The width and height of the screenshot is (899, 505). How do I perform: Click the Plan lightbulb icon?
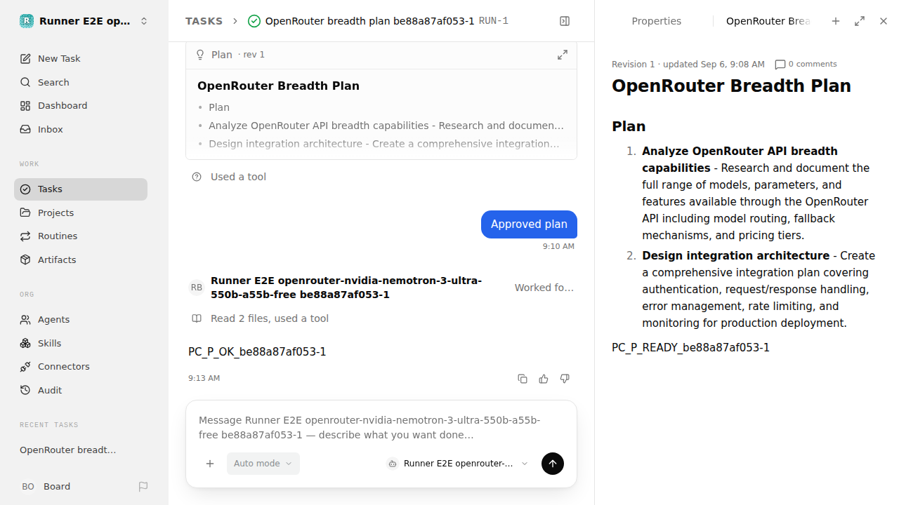point(200,55)
